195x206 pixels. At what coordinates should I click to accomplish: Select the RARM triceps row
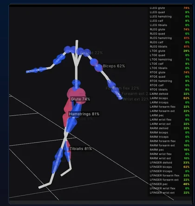tap(169, 137)
